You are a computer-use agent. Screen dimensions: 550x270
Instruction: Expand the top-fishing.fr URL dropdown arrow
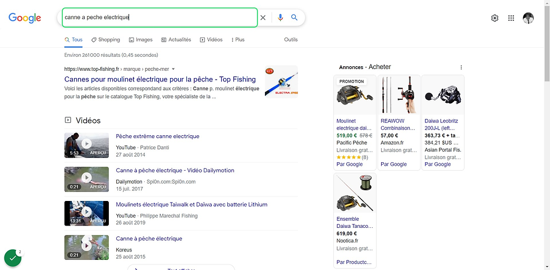[173, 69]
